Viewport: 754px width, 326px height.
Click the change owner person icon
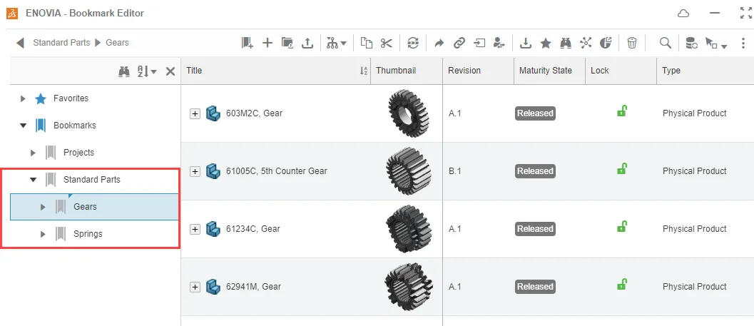(499, 43)
